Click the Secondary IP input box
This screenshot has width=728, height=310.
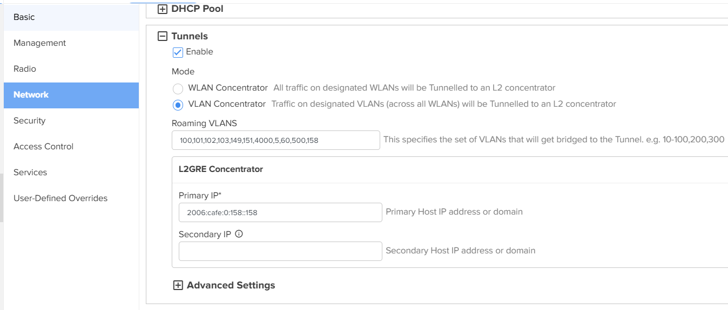[x=280, y=251]
